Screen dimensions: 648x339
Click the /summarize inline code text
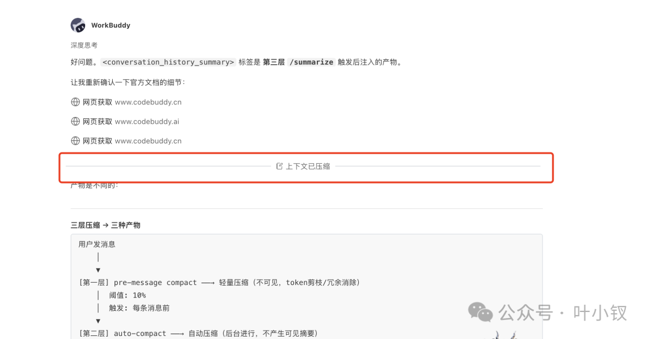[x=311, y=62]
